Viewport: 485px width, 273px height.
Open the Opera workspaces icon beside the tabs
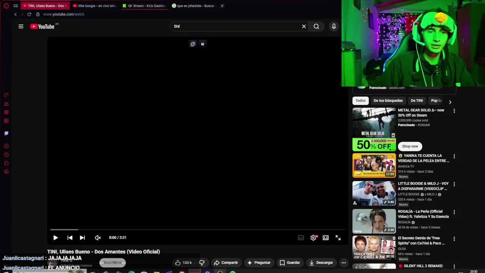coord(16,6)
